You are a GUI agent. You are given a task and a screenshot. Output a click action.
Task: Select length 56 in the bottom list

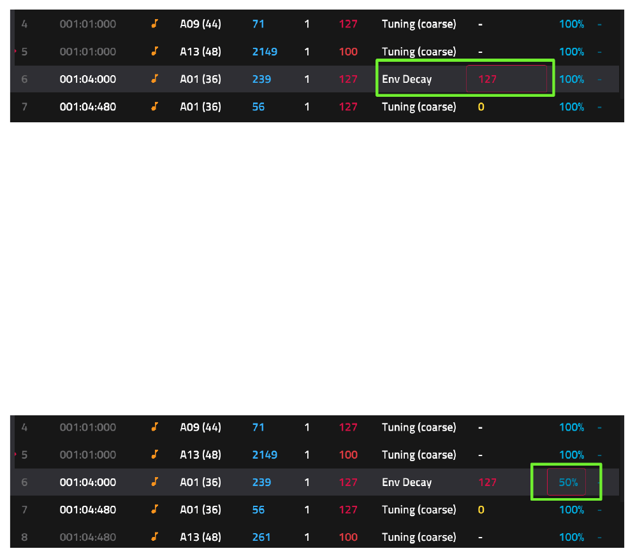(x=258, y=510)
